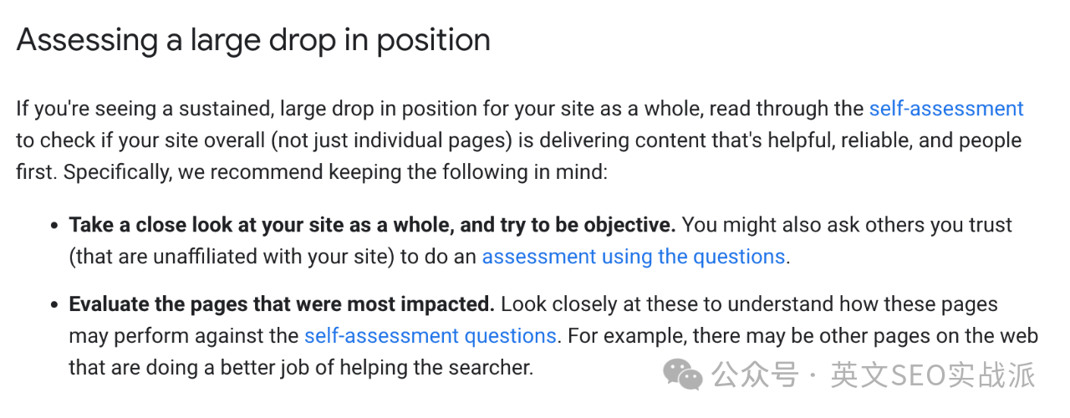
Task: Open the 'assessment using the questions' link
Action: [x=633, y=256]
